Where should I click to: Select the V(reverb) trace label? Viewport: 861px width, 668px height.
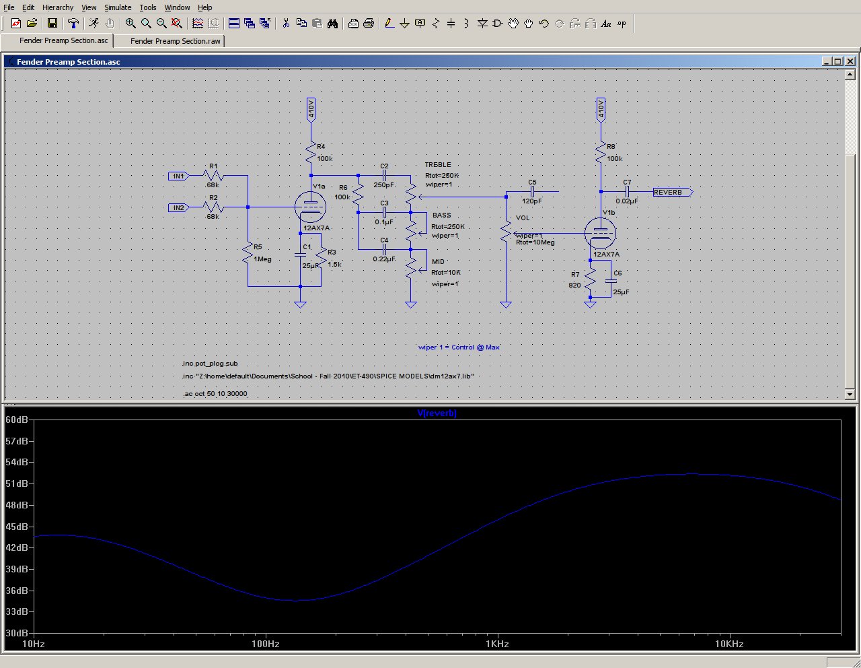tap(437, 413)
